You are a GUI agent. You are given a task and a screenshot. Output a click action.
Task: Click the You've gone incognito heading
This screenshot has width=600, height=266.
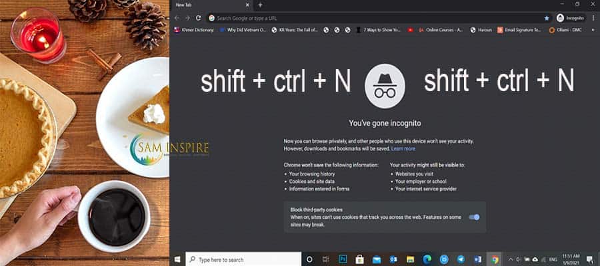385,123
